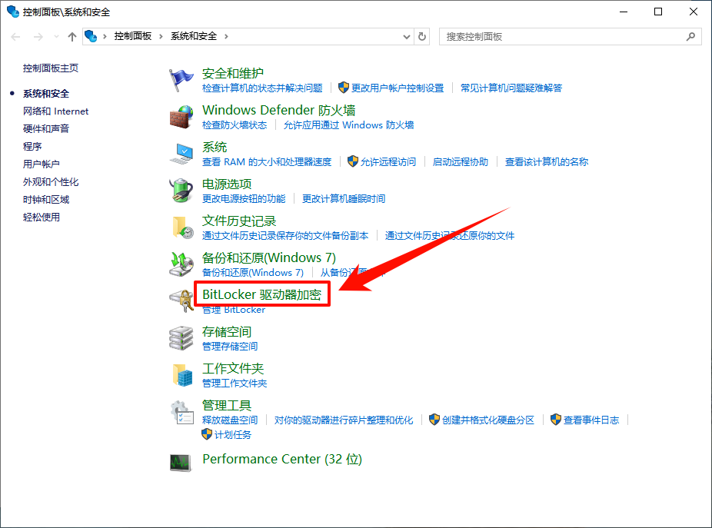The height and width of the screenshot is (528, 712).
Task: Click 系统和安全 breadcrumb in address bar
Action: (x=194, y=36)
